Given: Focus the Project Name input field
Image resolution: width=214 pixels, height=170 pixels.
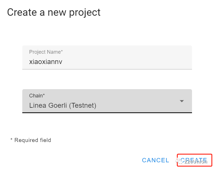Looking at the screenshot, I should (107, 57).
